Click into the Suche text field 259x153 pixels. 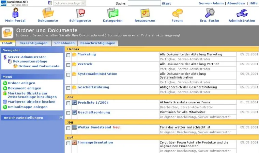pyautogui.click(x=144, y=3)
